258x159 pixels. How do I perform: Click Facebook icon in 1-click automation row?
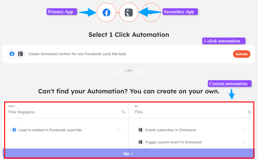[12, 54]
